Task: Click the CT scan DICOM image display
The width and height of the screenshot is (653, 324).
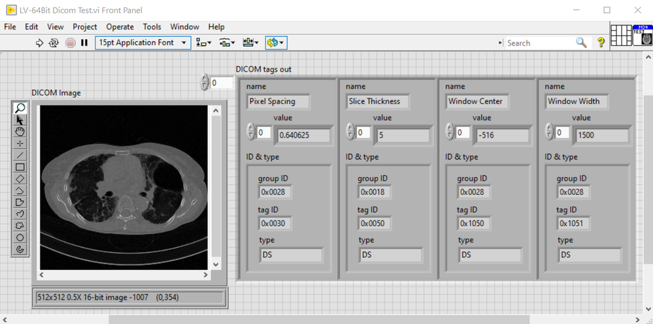Action: pos(124,187)
